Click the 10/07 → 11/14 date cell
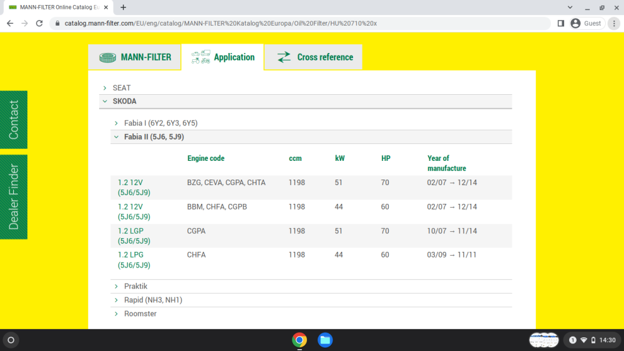Viewport: 624px width, 351px height. [x=452, y=231]
